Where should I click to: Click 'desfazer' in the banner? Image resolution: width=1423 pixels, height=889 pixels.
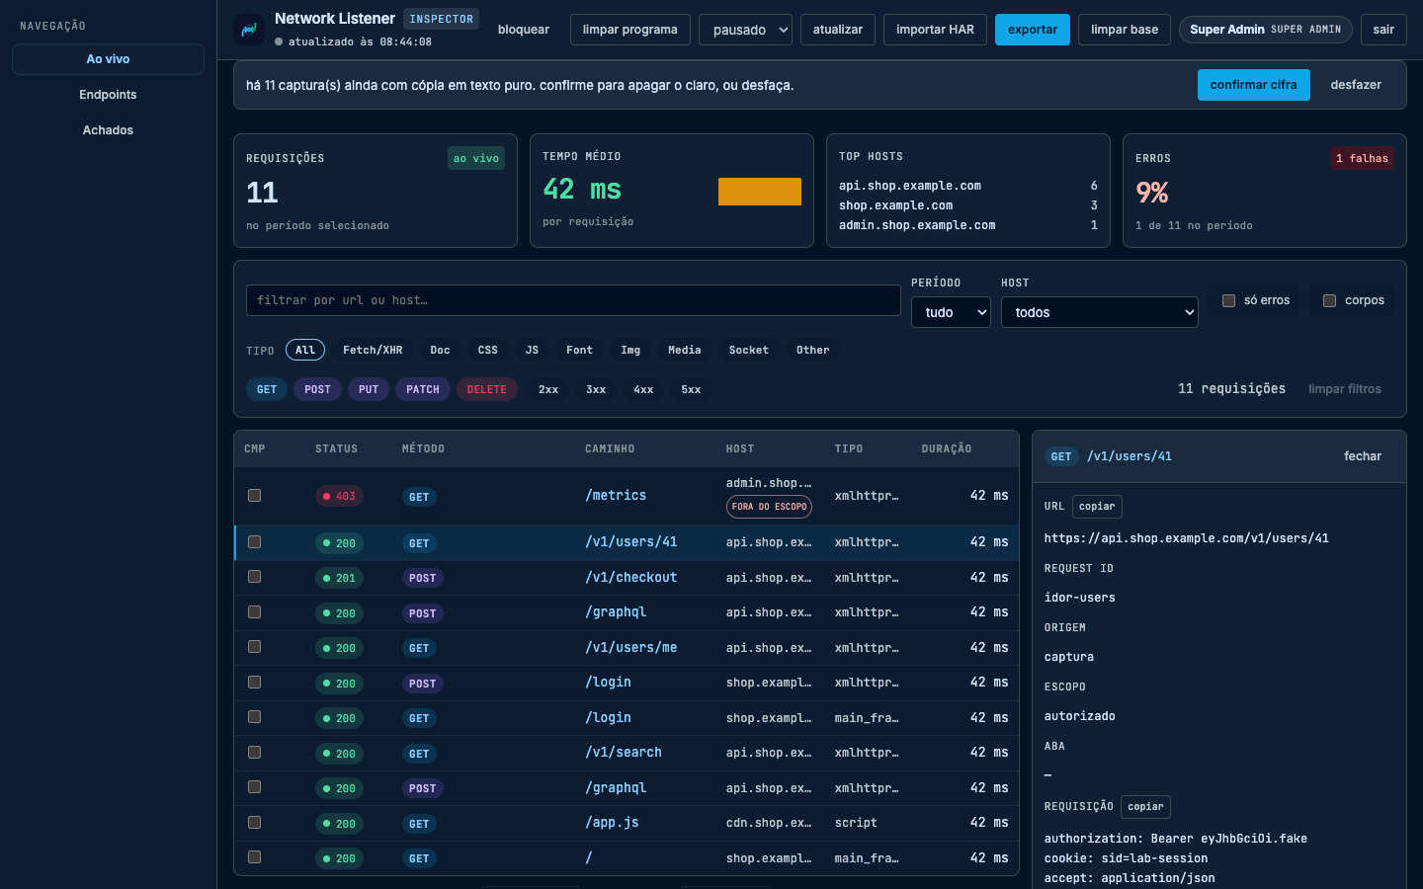tap(1356, 85)
